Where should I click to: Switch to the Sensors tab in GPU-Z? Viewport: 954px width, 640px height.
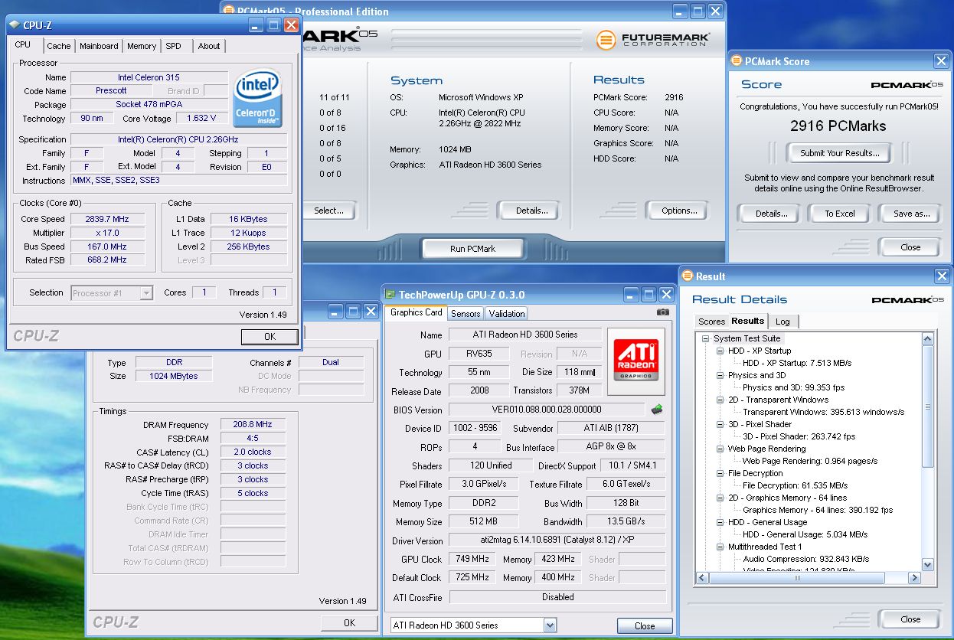point(466,313)
